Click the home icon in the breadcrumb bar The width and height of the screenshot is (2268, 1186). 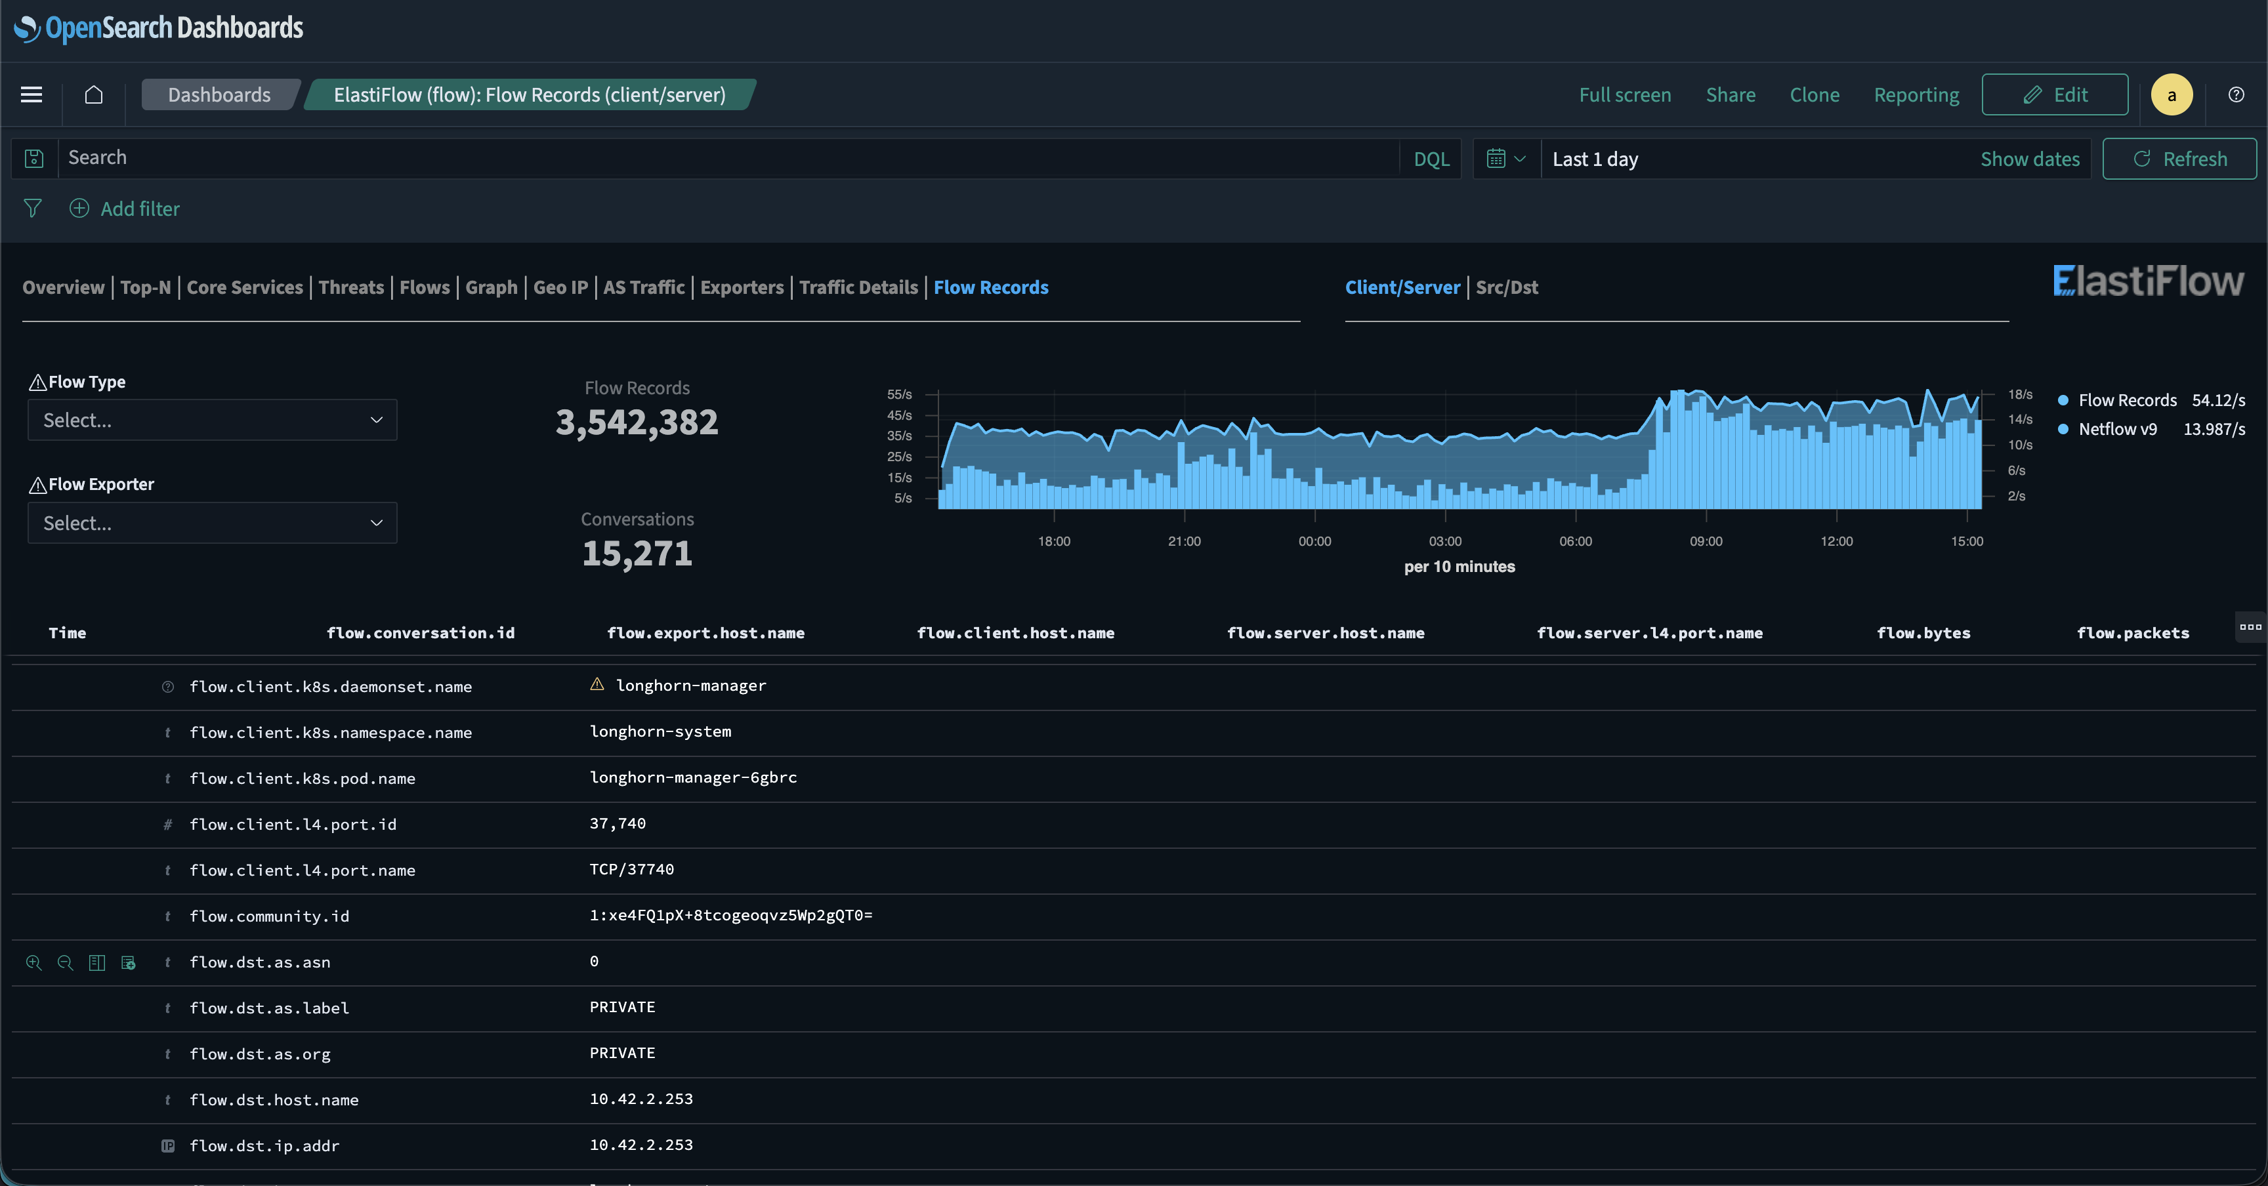tap(94, 95)
